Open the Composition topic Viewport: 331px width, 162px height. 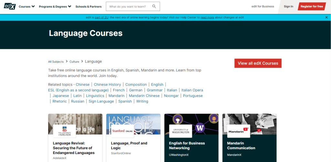point(136,85)
